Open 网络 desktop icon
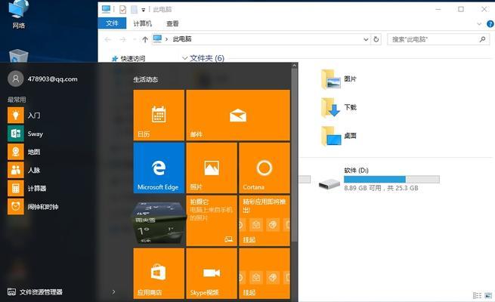The image size is (495, 302). click(18, 14)
